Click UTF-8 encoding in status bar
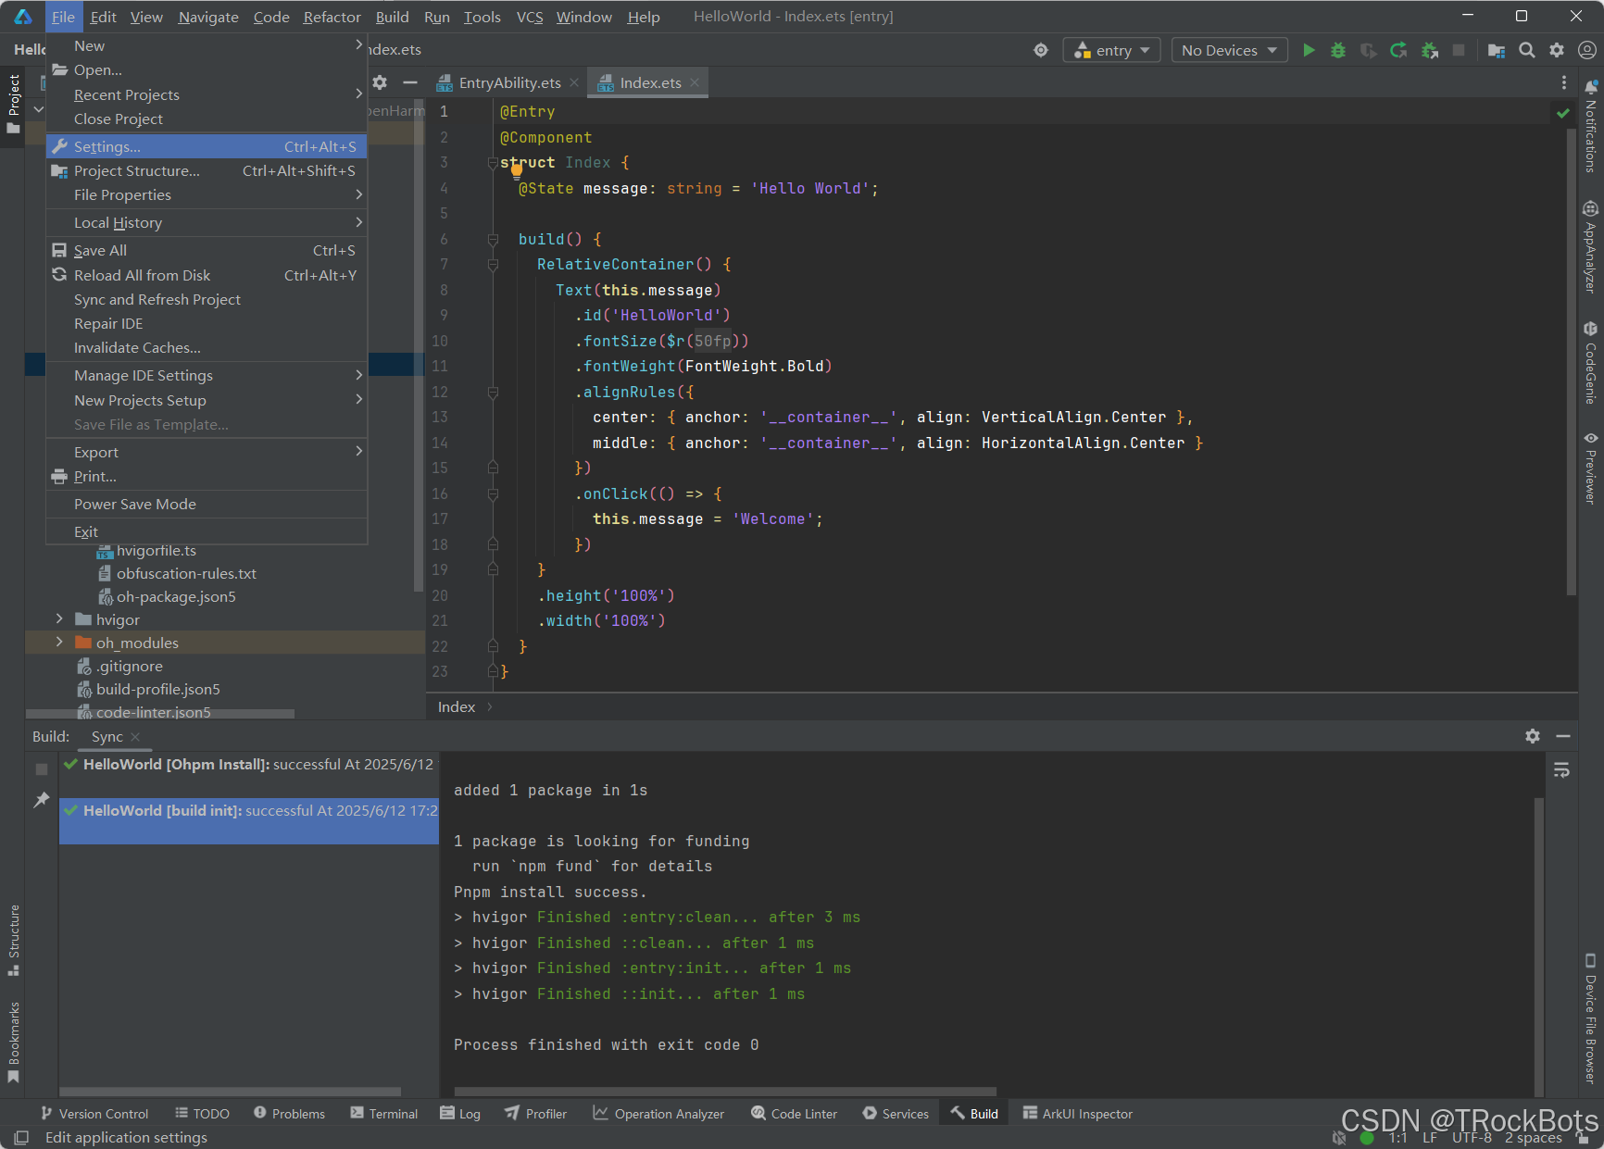The image size is (1604, 1149). click(1472, 1137)
